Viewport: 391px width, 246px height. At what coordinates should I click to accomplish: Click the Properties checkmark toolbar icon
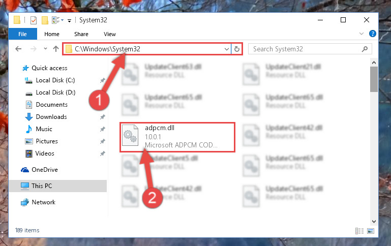click(34, 20)
